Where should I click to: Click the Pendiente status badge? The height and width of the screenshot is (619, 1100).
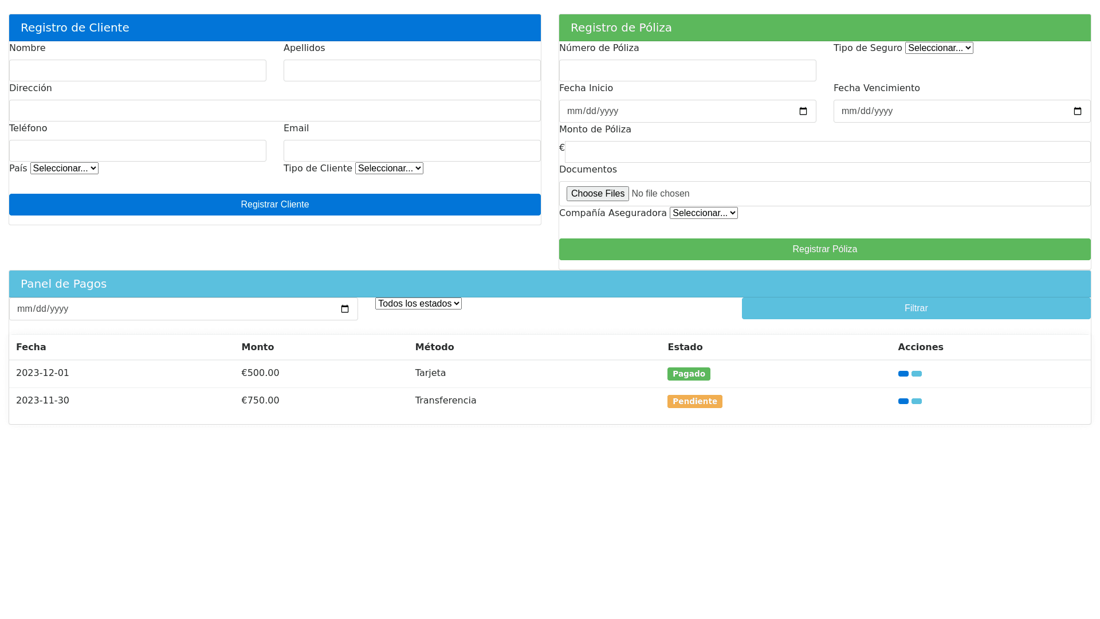[694, 401]
